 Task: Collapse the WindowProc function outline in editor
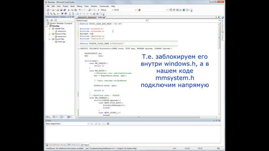pos(79,49)
